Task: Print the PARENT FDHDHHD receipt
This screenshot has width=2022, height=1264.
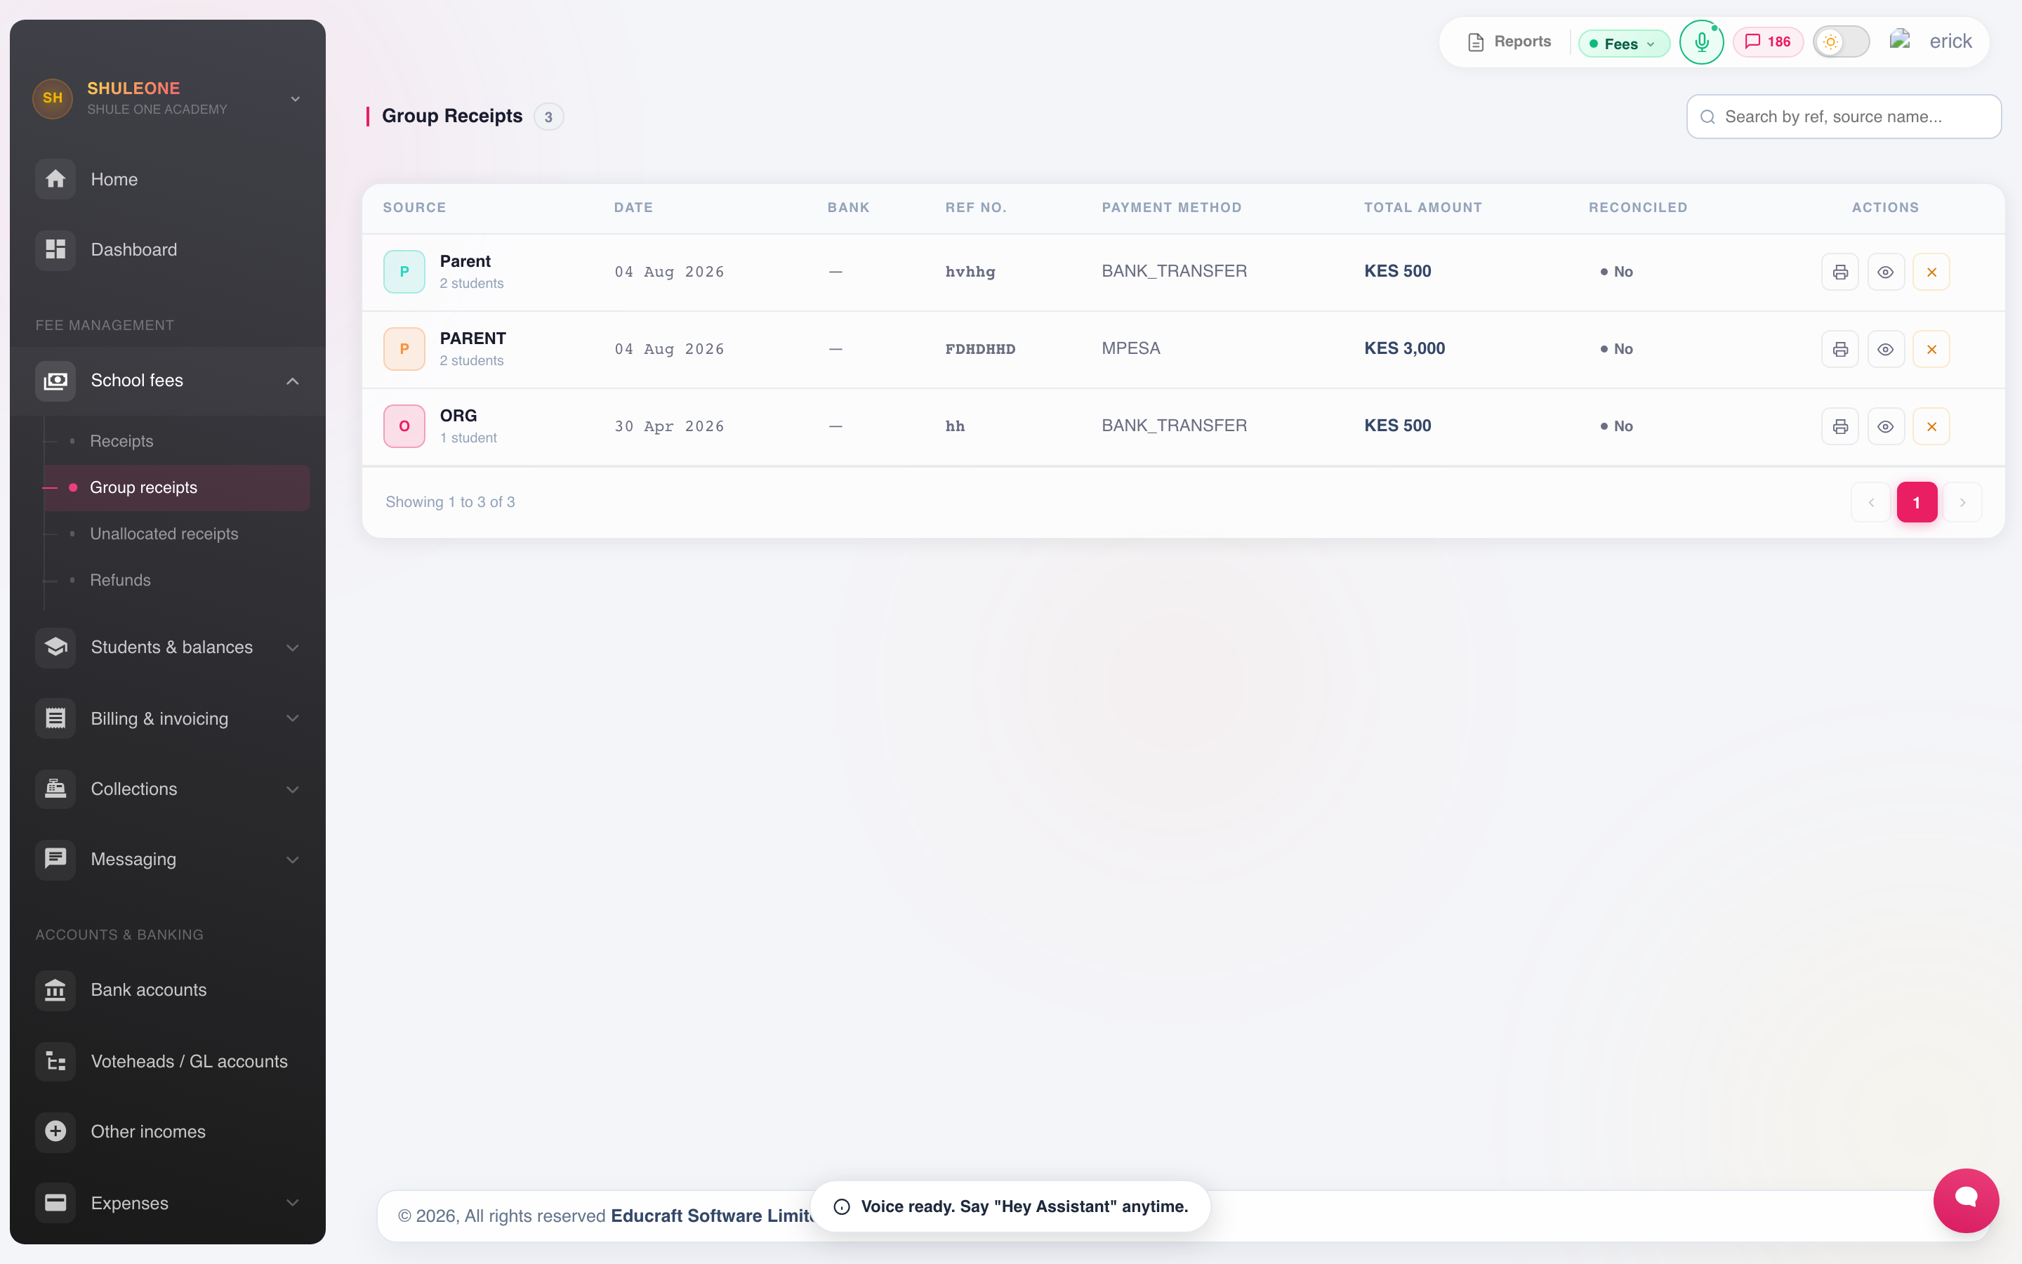Action: (1840, 348)
